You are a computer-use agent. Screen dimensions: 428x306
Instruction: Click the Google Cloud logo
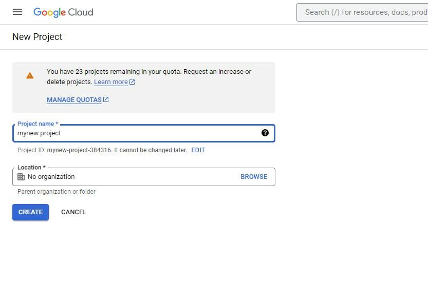click(x=63, y=12)
